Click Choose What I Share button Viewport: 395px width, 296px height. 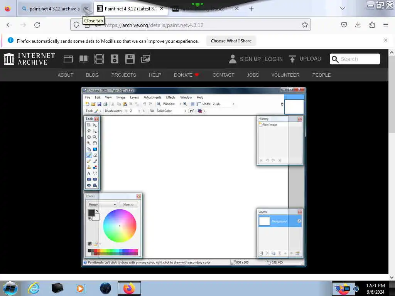[231, 41]
